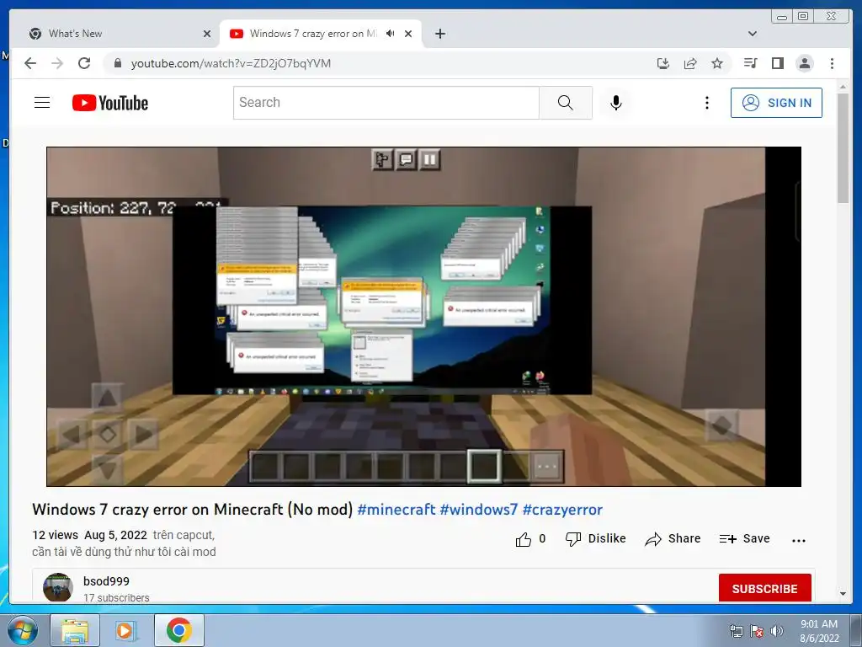Screen dimensions: 862x647
Task: Click the SIGN IN button
Action: (x=776, y=103)
